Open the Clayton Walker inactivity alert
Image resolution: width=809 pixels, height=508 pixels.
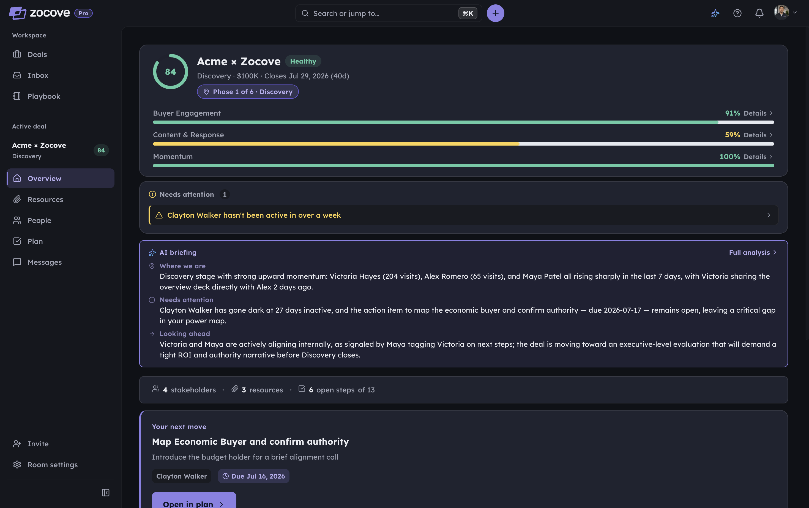463,215
